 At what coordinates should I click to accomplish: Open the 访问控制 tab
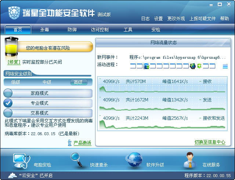(x=100, y=29)
